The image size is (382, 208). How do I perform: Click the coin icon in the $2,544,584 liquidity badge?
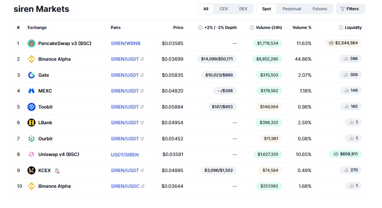click(331, 43)
